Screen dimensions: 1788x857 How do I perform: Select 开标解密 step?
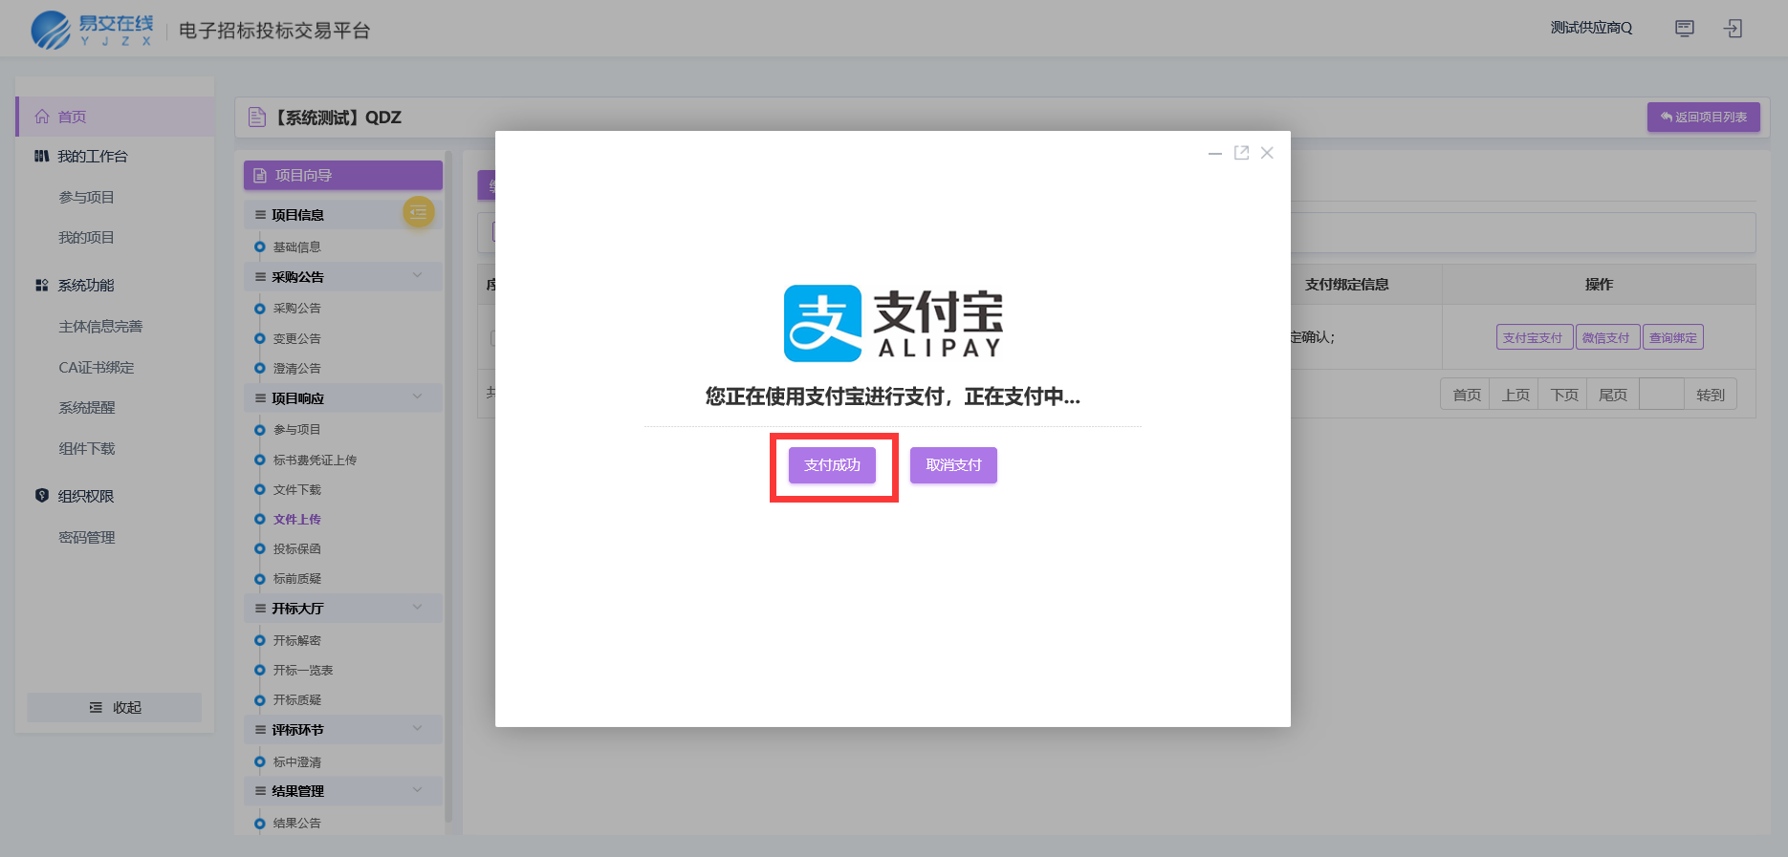(x=296, y=640)
